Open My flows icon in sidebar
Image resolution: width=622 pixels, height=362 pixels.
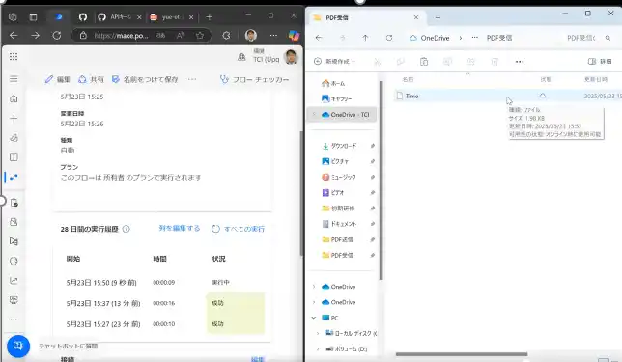pos(14,178)
